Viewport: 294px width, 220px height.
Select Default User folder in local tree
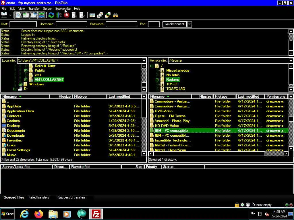45,66
